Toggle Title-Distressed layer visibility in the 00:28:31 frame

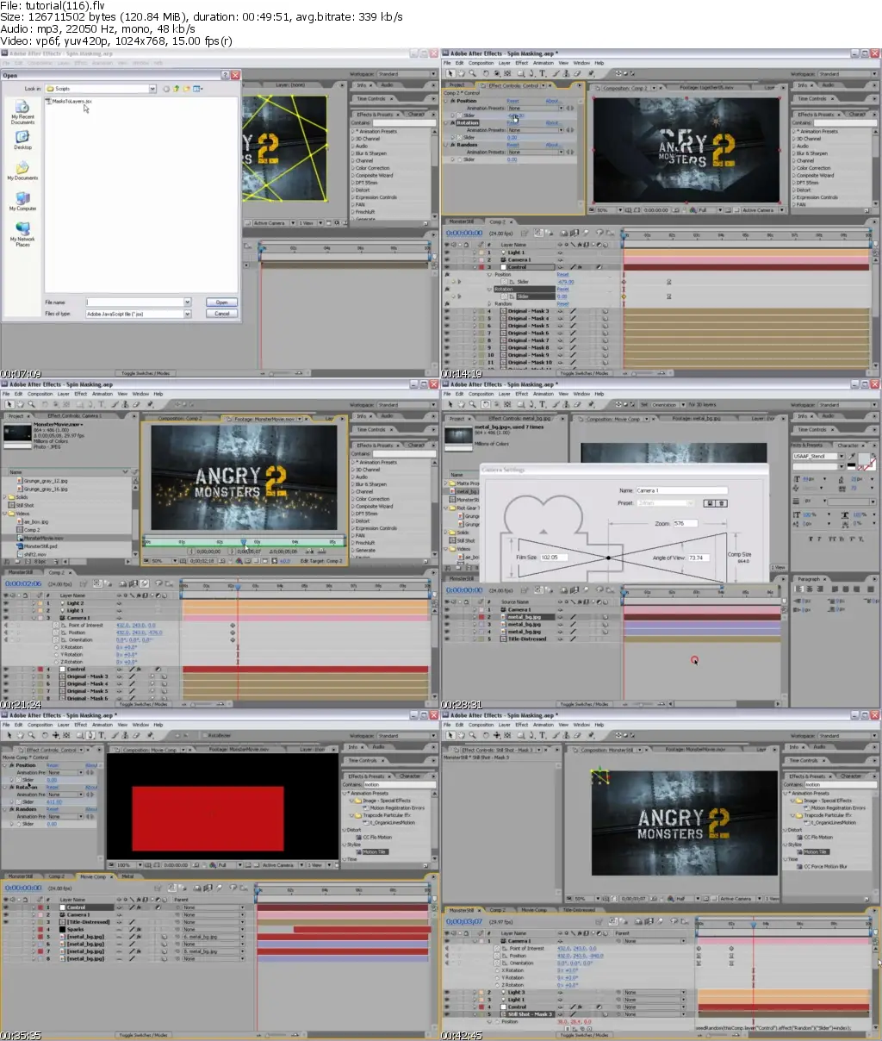tap(447, 639)
